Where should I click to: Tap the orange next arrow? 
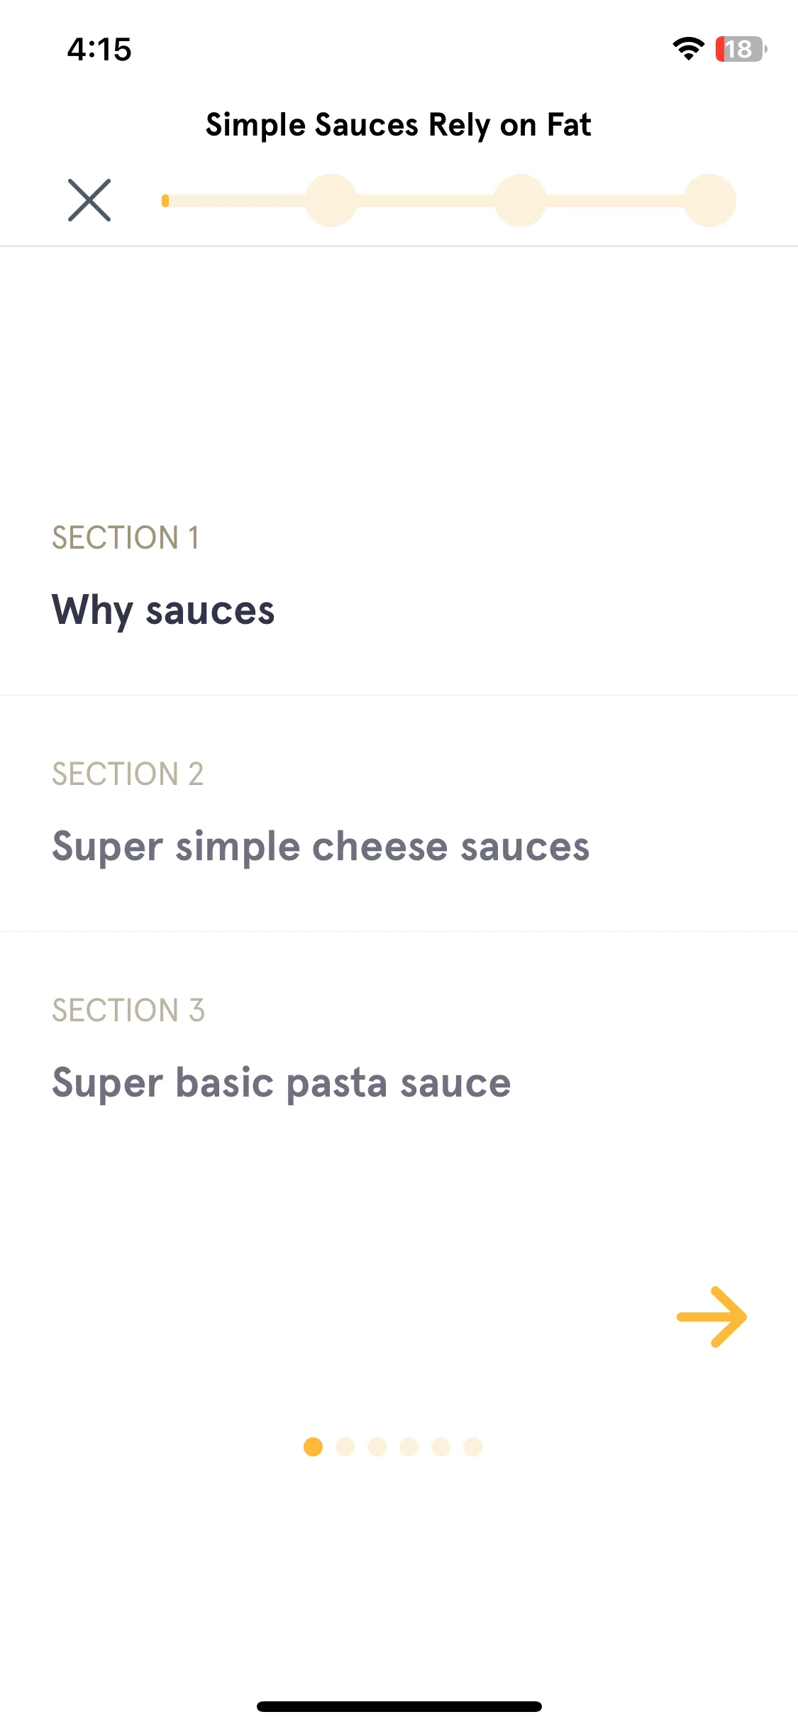[711, 1317]
